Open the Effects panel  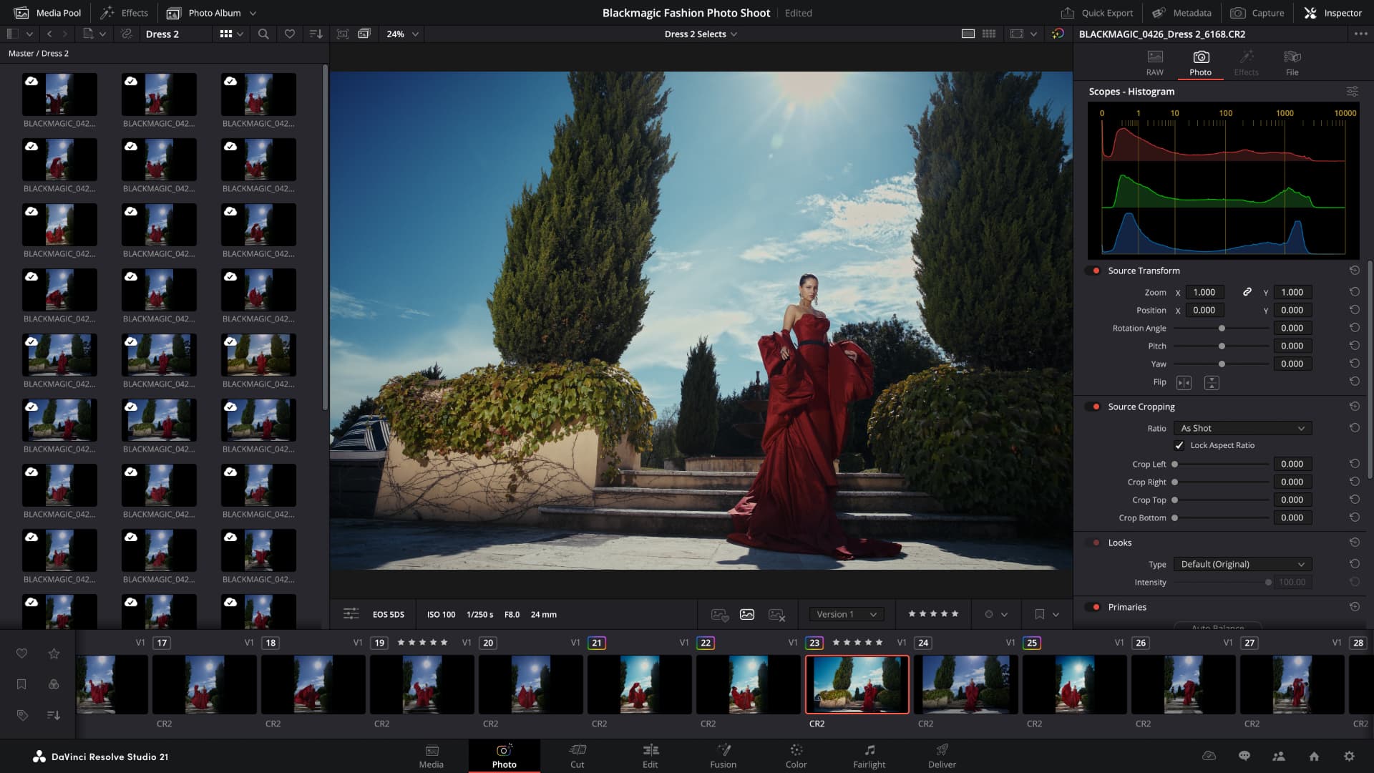click(x=126, y=12)
